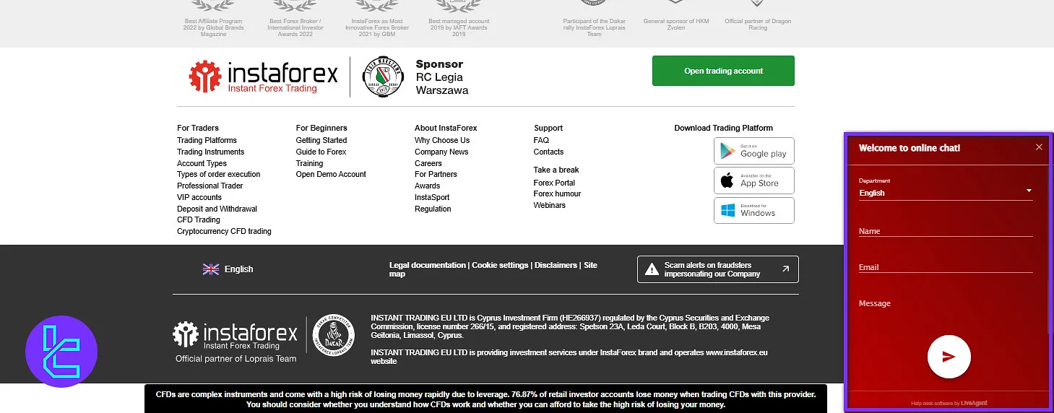Open Deposit and Withdrawal link
The width and height of the screenshot is (1054, 413).
tap(217, 209)
